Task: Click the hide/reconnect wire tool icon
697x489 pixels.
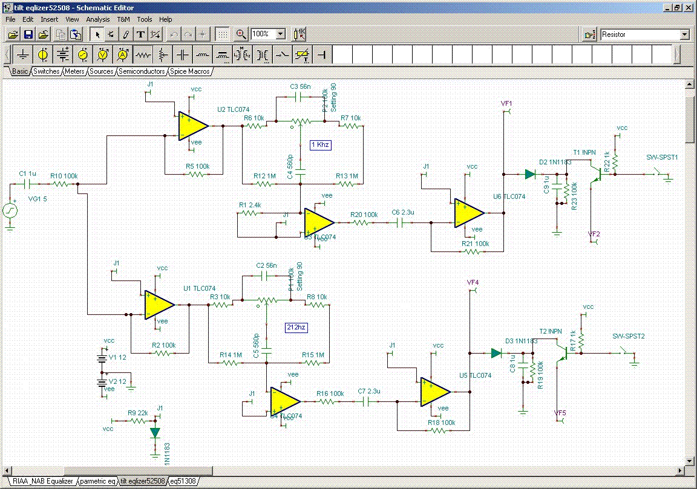Action: point(155,34)
